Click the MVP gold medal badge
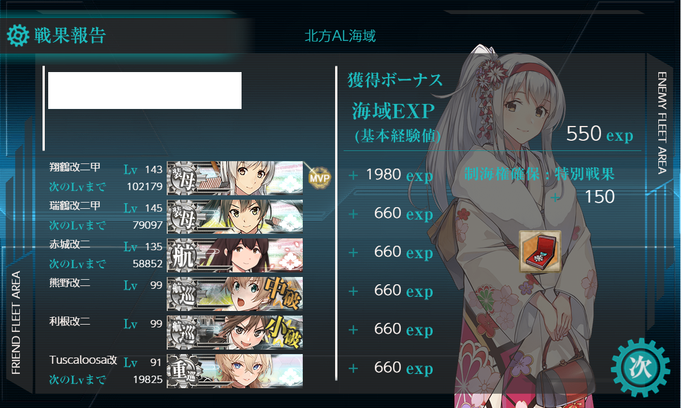The width and height of the screenshot is (681, 408). point(319,177)
